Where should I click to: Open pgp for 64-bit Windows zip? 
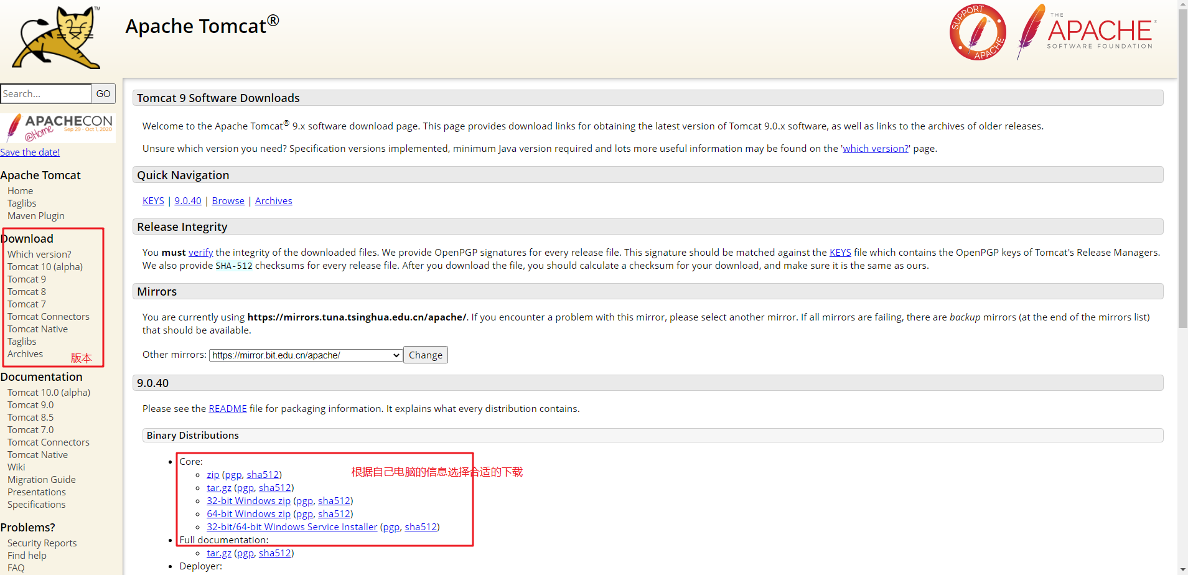304,514
